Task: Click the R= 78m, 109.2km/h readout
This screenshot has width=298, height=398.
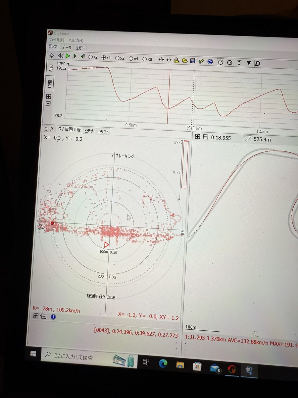Action: pos(56,310)
